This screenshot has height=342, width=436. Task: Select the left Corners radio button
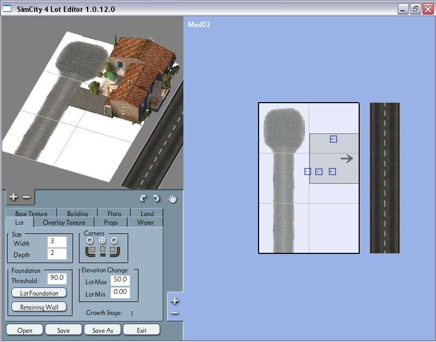[x=90, y=240]
